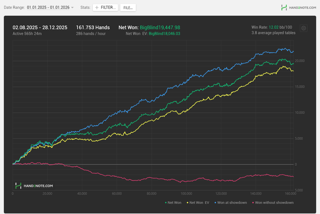Open the Date Range dropdown arrow
This screenshot has width=320, height=214.
click(72, 8)
